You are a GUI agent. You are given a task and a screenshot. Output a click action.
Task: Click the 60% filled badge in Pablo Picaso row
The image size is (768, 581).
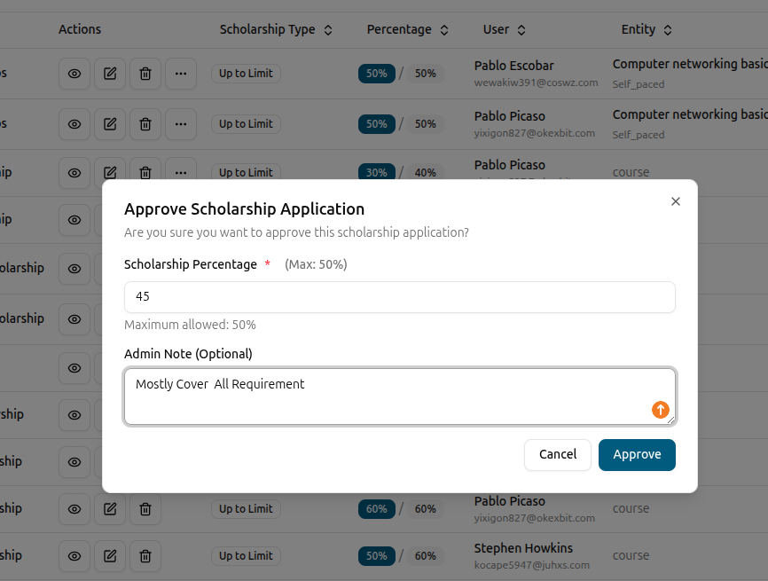coord(377,509)
